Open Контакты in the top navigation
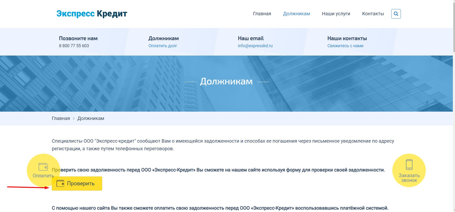 click(373, 14)
